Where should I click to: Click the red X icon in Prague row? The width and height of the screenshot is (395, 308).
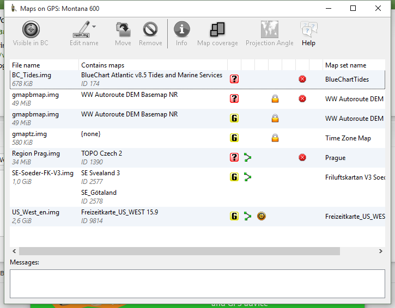click(x=302, y=157)
